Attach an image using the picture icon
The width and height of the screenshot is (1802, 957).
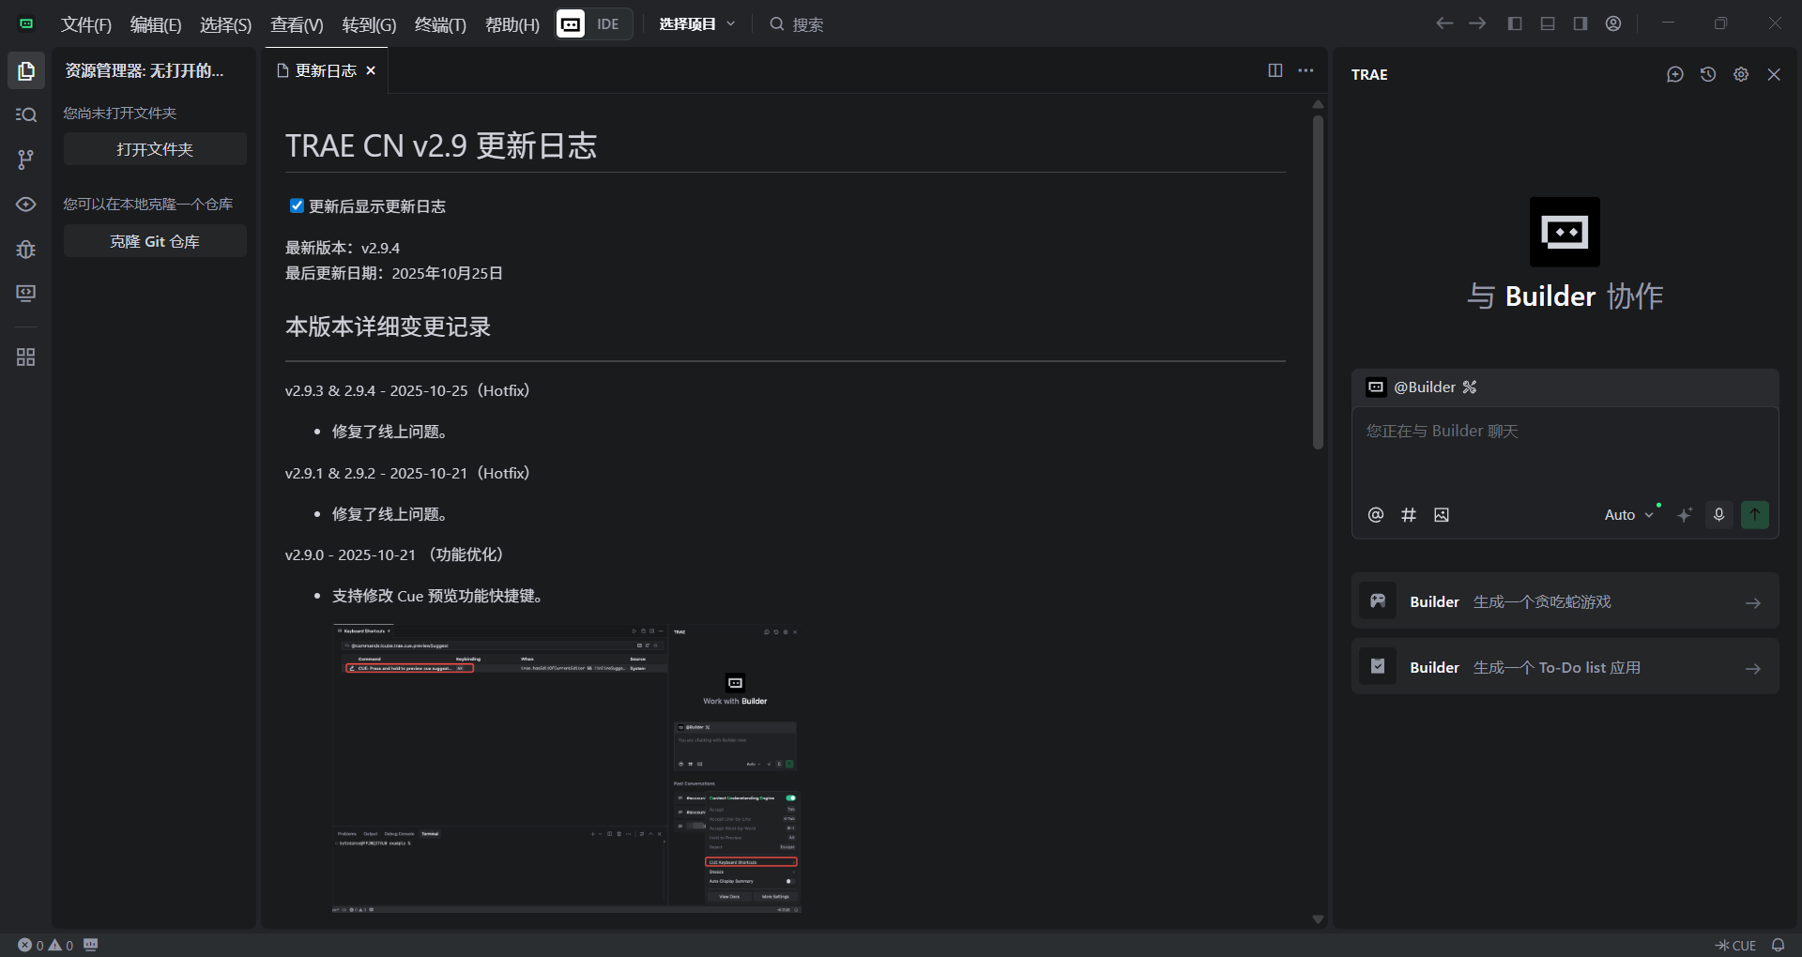click(1442, 515)
